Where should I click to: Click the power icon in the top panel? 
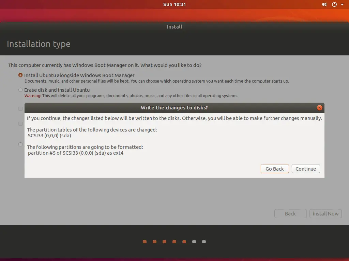click(x=334, y=4)
